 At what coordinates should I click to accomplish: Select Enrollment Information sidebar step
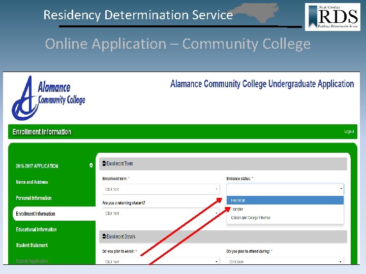click(x=54, y=214)
